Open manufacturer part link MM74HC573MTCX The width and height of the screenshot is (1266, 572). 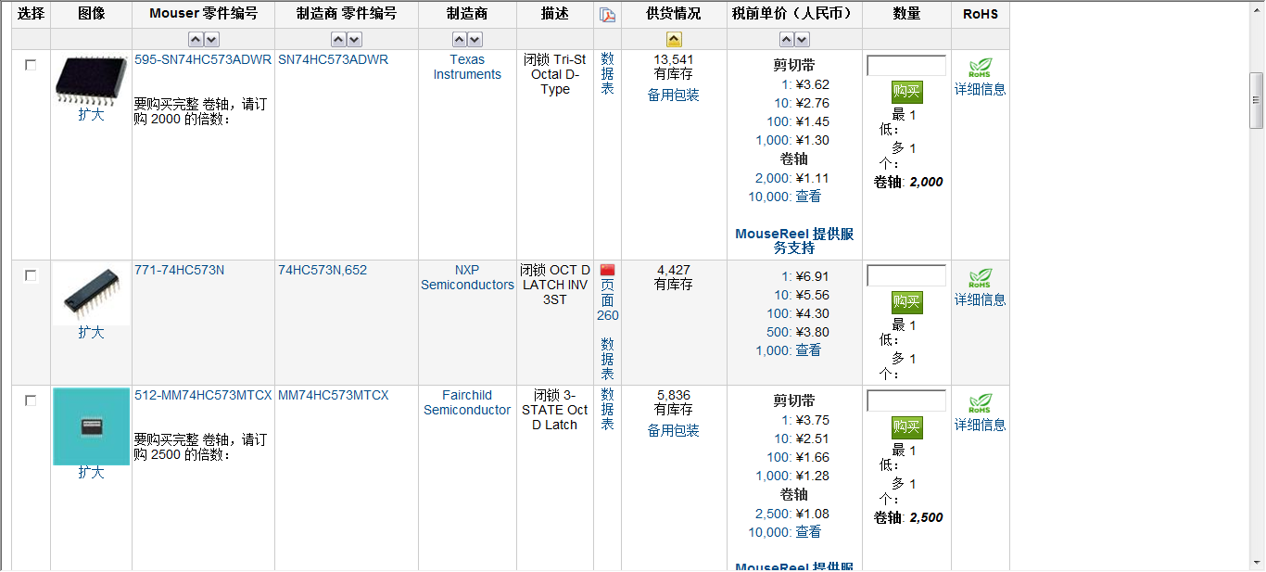[x=334, y=395]
